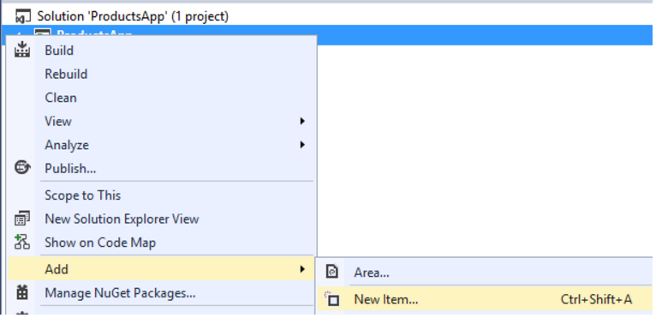Click the Show on Code Map icon
Image resolution: width=656 pixels, height=318 pixels.
(21, 243)
